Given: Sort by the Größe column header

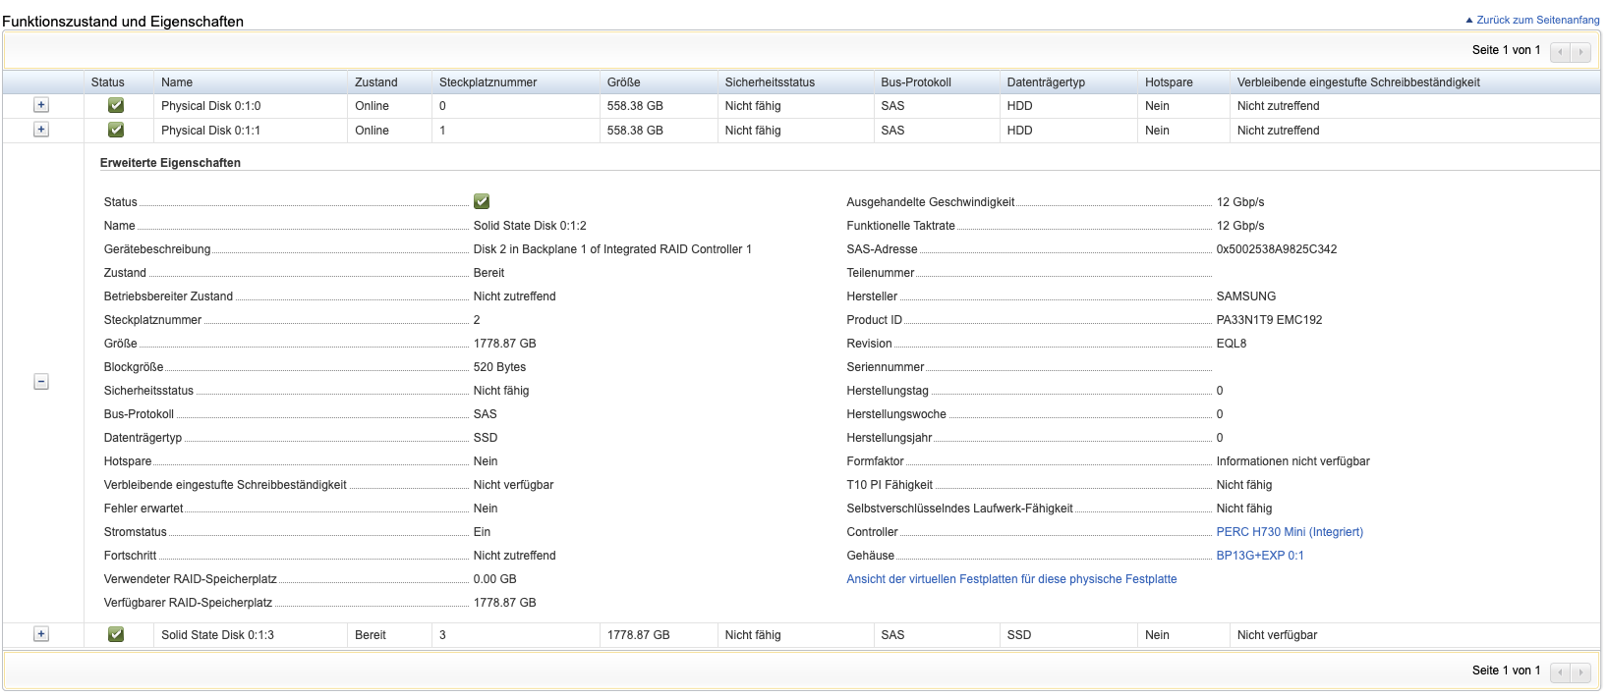Looking at the screenshot, I should coord(623,82).
